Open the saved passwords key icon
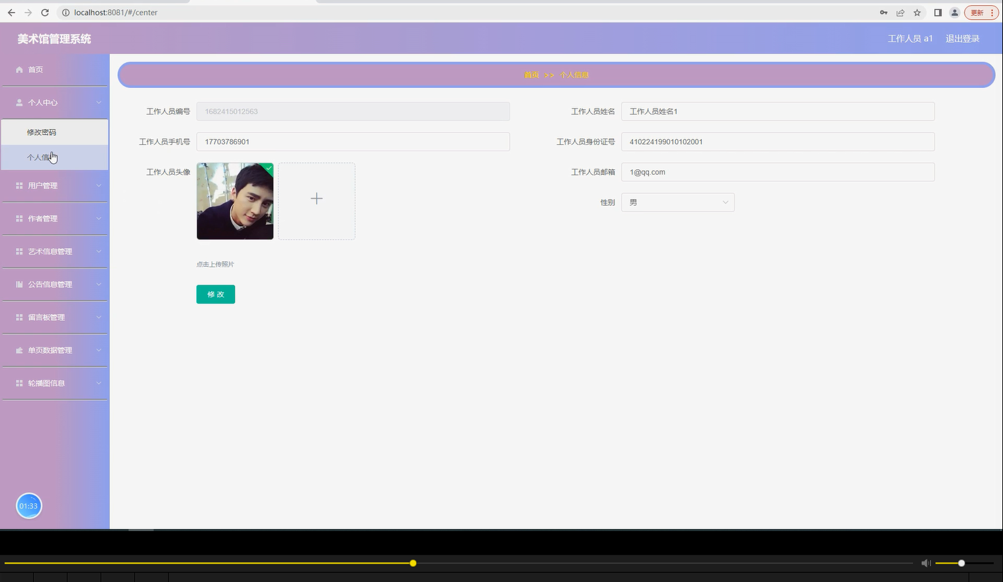The image size is (1003, 582). coord(883,13)
